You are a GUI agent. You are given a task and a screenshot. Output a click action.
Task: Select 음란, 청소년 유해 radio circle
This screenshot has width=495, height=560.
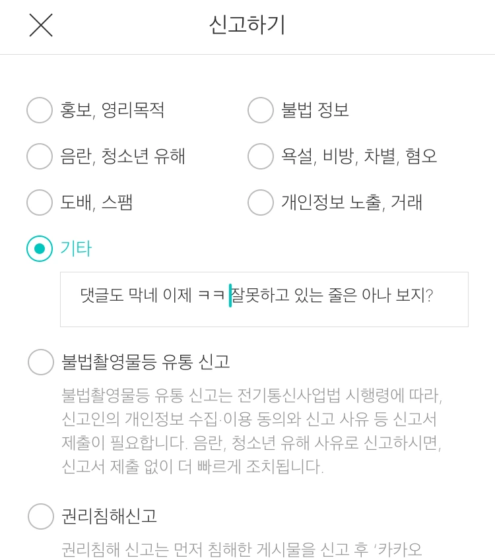(x=40, y=156)
